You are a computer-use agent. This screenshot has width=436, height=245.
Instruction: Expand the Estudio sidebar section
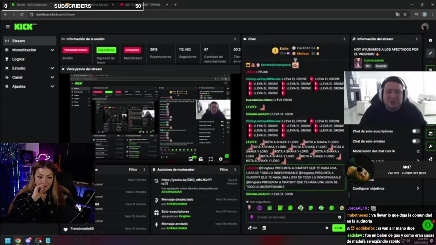tap(52, 68)
